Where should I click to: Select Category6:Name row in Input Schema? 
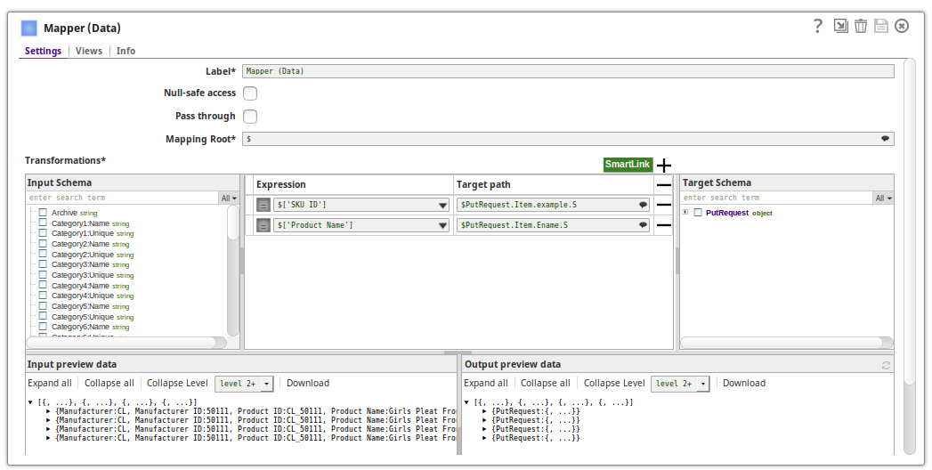(90, 327)
